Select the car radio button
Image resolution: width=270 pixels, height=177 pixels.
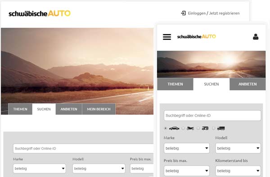166,128
